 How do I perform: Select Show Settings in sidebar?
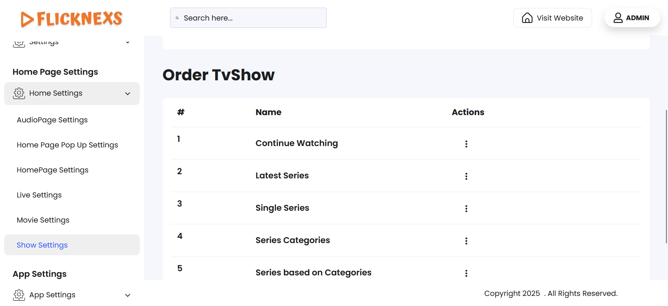(x=42, y=245)
